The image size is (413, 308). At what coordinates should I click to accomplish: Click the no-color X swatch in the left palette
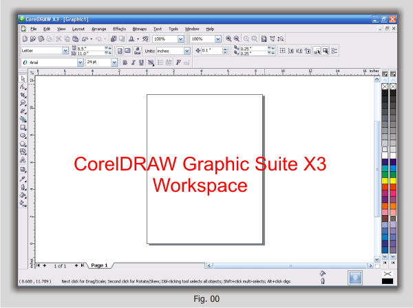385,86
